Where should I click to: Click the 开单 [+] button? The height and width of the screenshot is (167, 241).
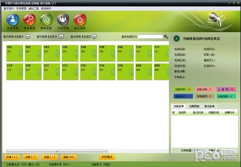pos(11,157)
